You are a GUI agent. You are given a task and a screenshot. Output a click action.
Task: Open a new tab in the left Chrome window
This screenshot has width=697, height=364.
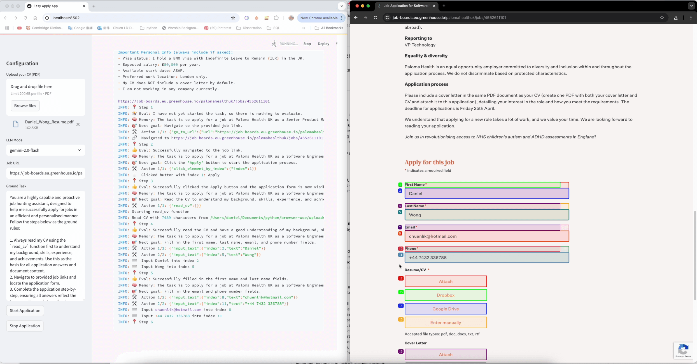click(x=94, y=6)
